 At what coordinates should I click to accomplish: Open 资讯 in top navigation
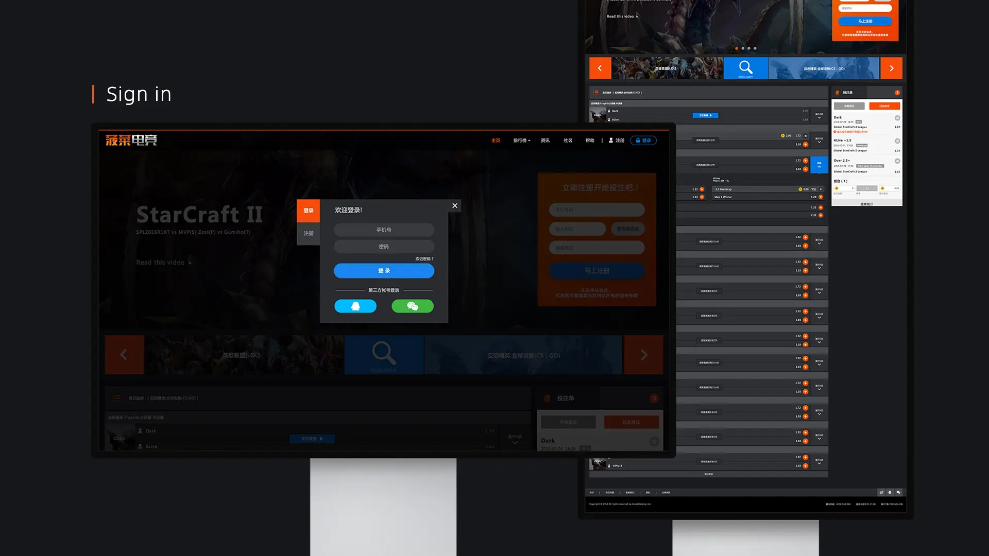[545, 141]
